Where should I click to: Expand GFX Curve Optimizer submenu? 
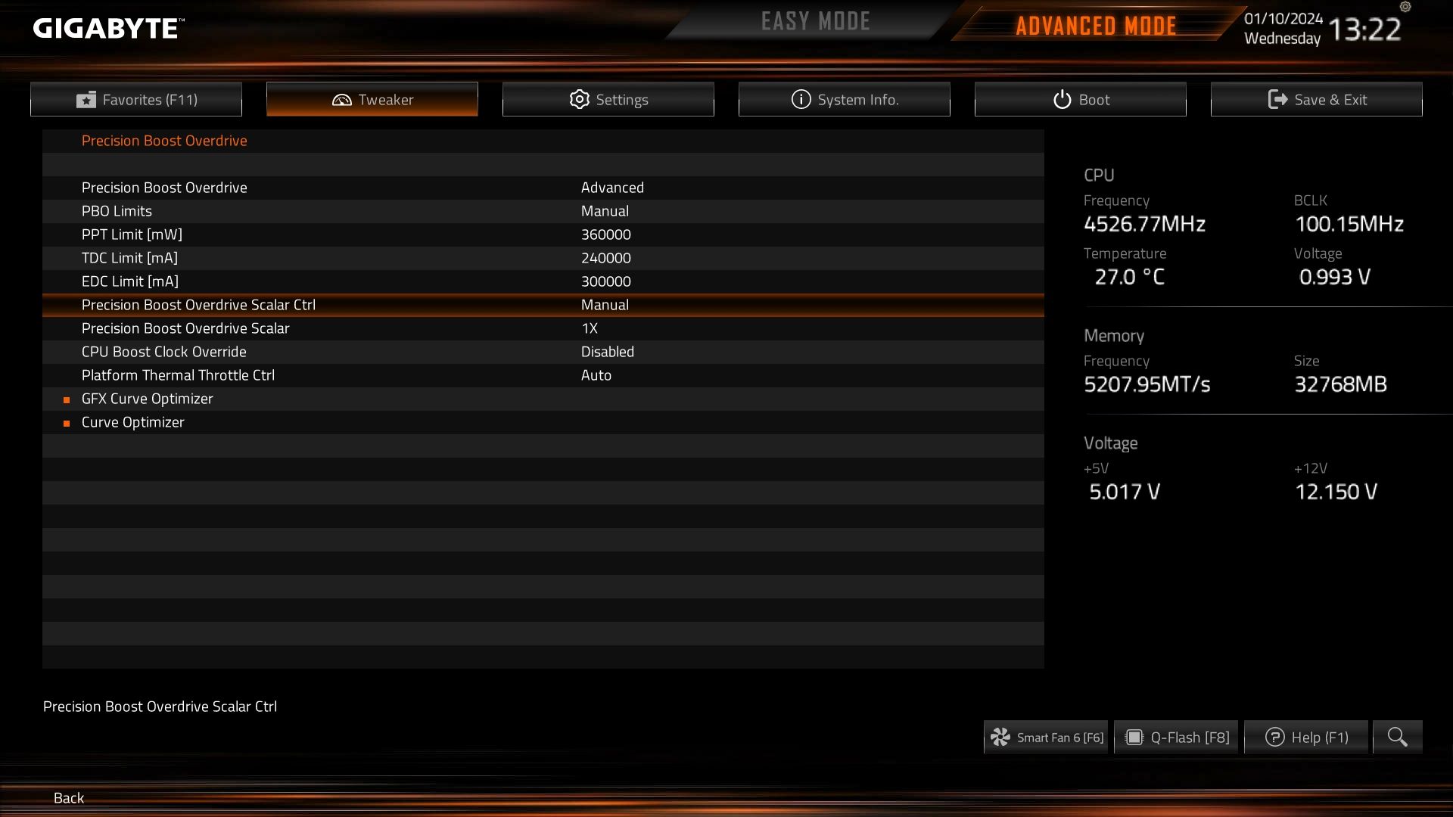click(147, 399)
